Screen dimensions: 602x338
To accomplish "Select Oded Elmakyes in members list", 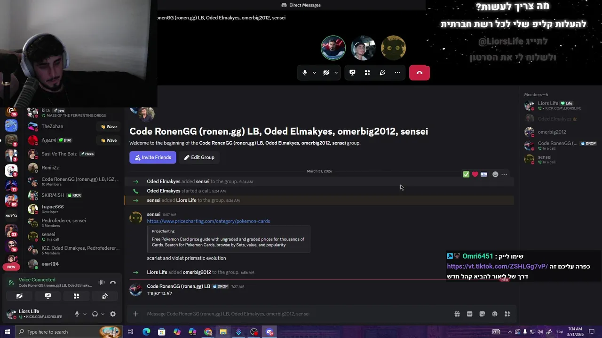I will [x=560, y=119].
